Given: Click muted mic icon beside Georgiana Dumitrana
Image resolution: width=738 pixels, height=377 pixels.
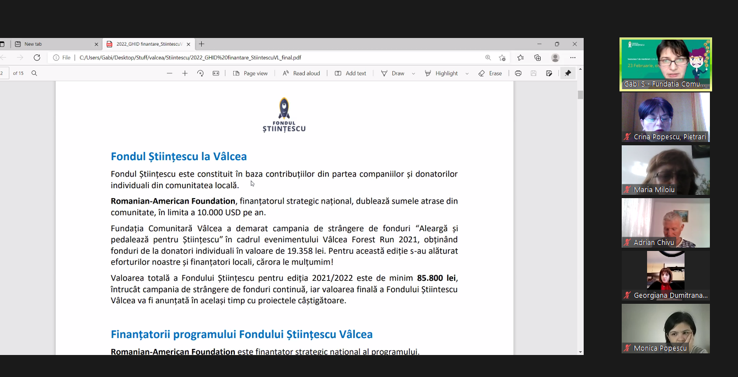Looking at the screenshot, I should point(627,295).
